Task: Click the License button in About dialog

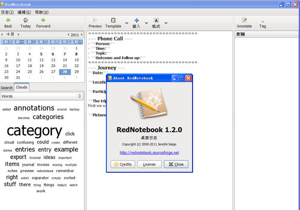Action: 149,164
